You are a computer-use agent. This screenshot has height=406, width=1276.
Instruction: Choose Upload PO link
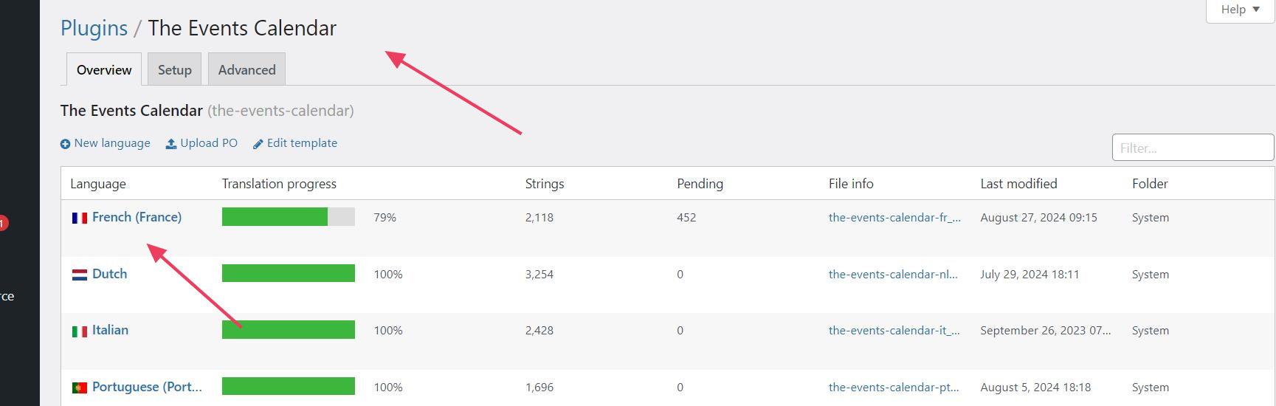[209, 143]
